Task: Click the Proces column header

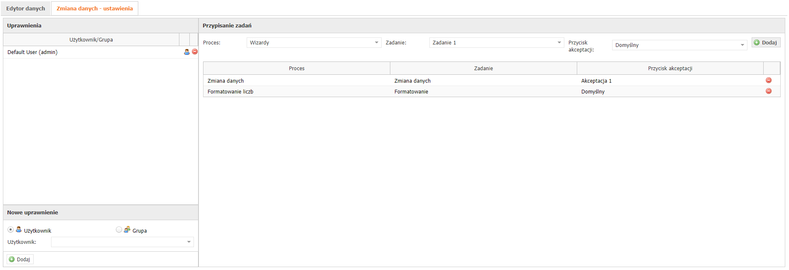Action: (296, 69)
